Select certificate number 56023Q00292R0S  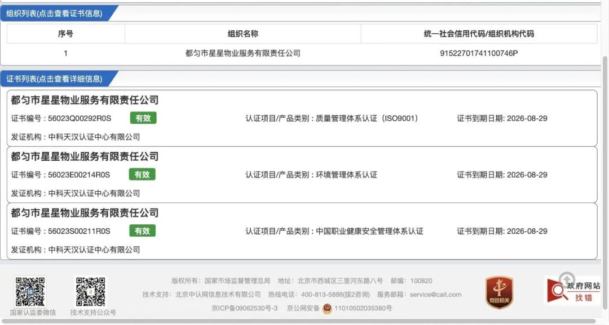[x=80, y=119]
